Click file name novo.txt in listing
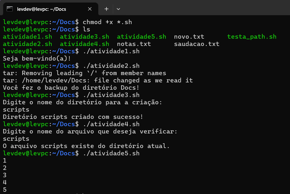 coord(189,37)
